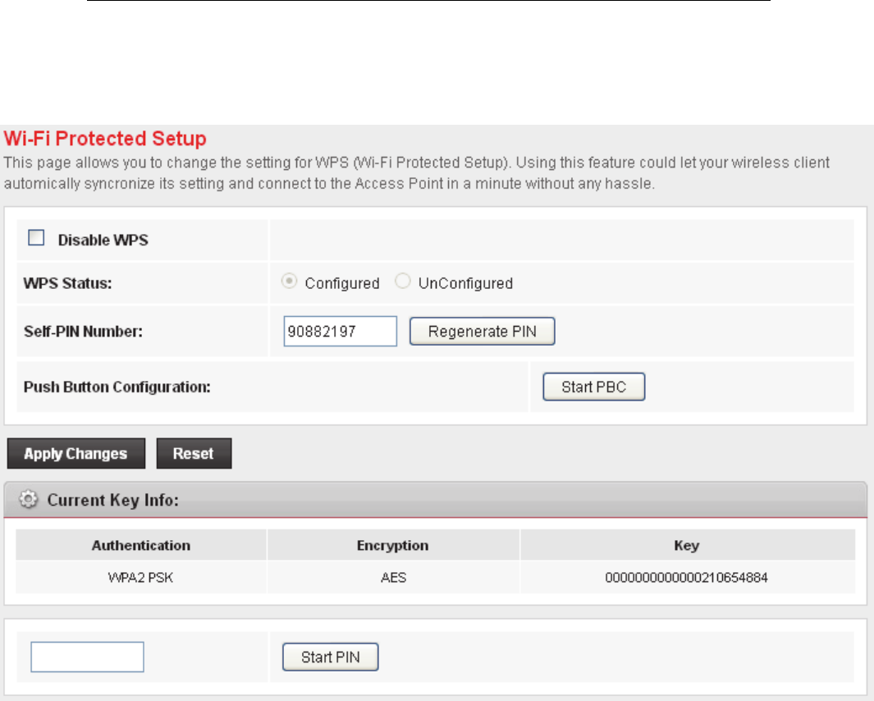Click the Push Button Configuration label

[117, 387]
